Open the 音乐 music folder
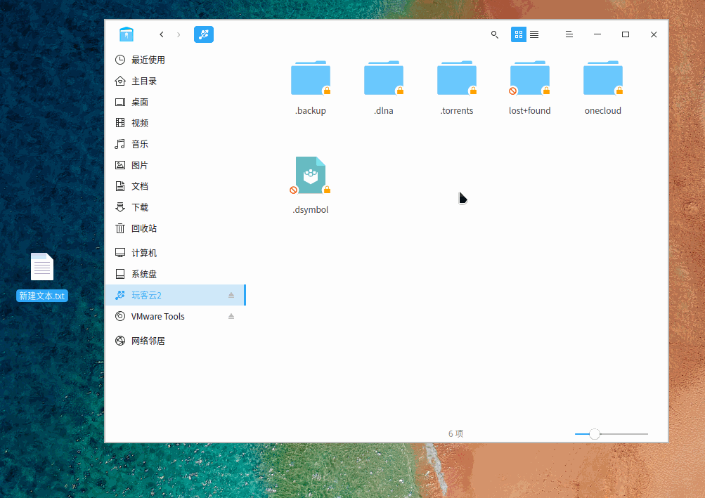This screenshot has height=498, width=705. tap(139, 144)
